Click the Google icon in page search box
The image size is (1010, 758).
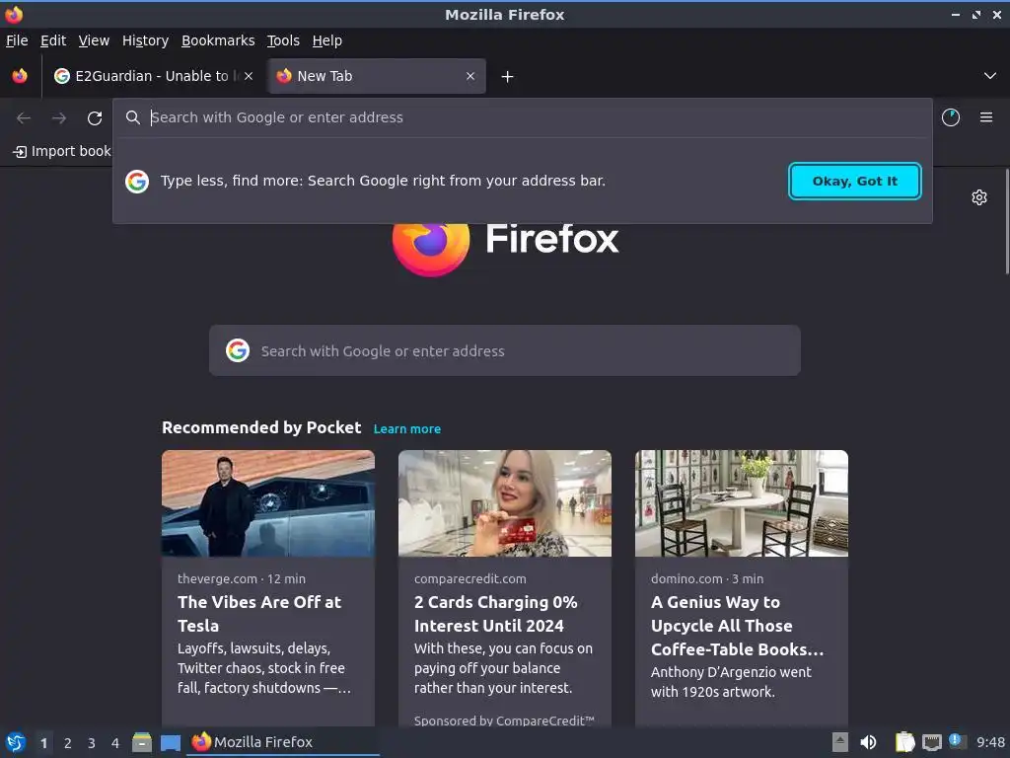tap(238, 350)
